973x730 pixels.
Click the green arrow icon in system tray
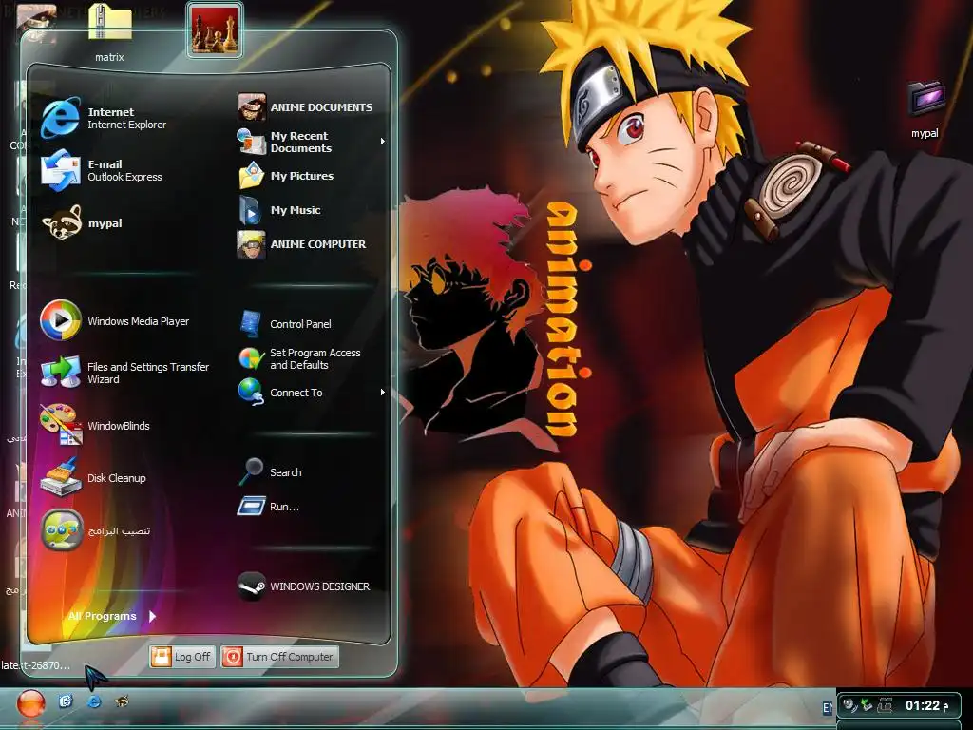point(867,705)
